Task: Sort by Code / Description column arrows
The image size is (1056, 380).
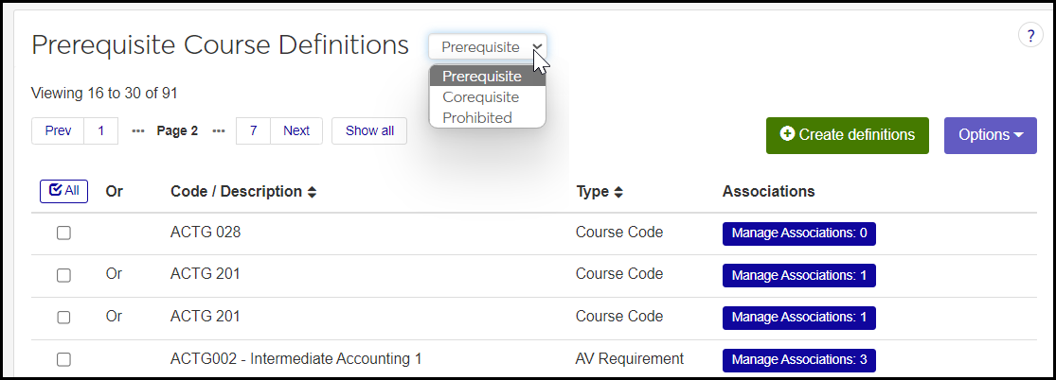Action: pyautogui.click(x=312, y=192)
